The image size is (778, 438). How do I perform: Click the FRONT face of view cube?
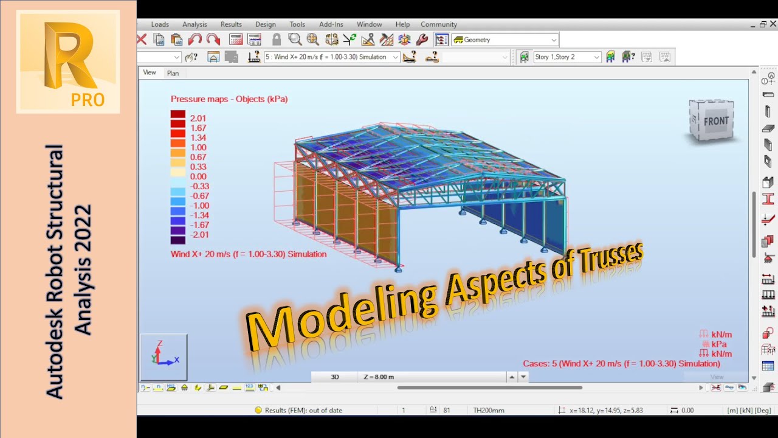[x=715, y=121]
